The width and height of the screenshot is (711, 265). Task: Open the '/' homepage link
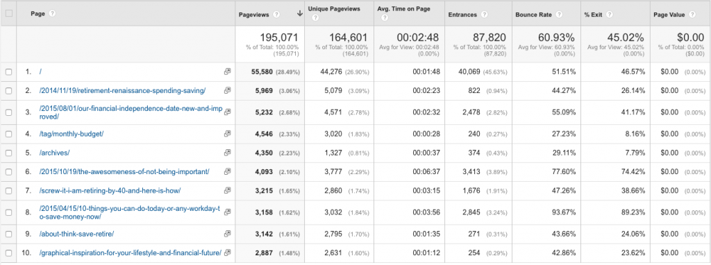click(x=40, y=71)
